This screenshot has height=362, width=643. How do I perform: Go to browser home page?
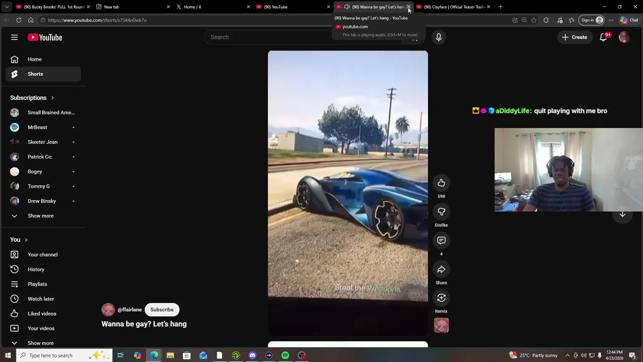tap(31, 20)
